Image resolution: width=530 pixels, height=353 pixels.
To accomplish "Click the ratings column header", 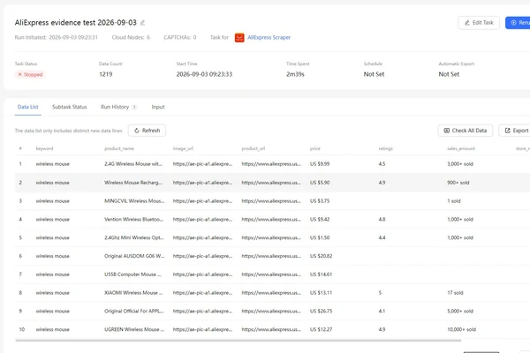I will pos(385,148).
